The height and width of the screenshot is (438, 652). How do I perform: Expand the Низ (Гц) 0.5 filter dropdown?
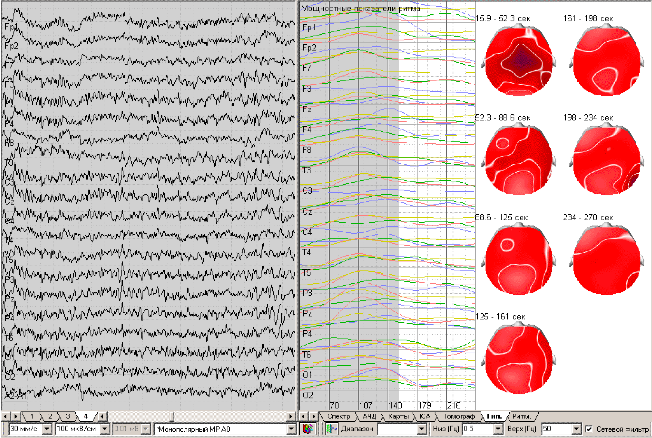pyautogui.click(x=498, y=429)
